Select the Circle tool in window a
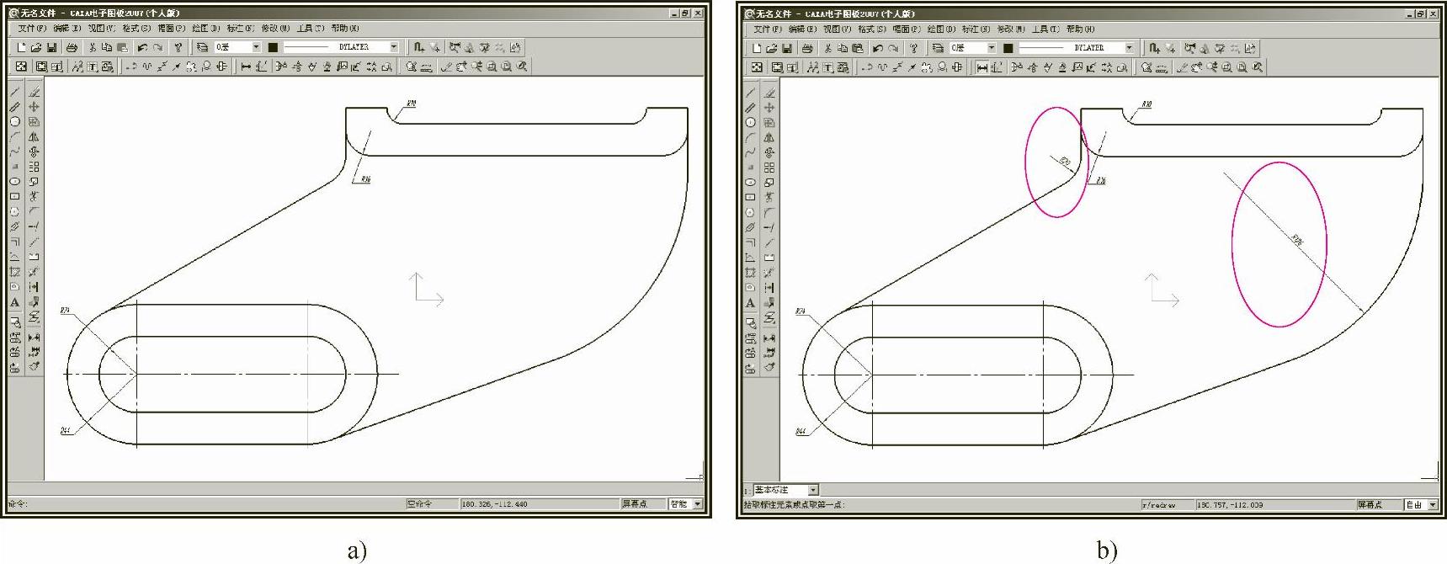This screenshot has height=564, width=1447. (15, 122)
